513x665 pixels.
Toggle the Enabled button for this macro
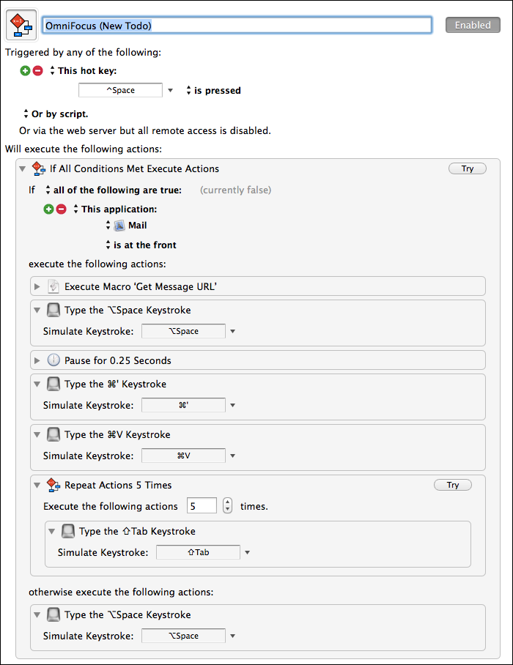click(473, 25)
